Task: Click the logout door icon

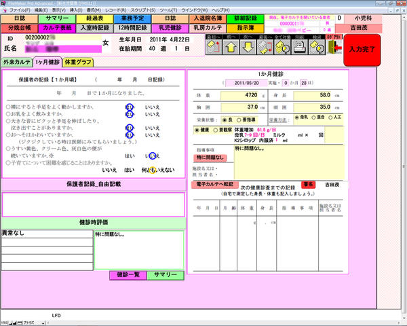Action: point(334,47)
